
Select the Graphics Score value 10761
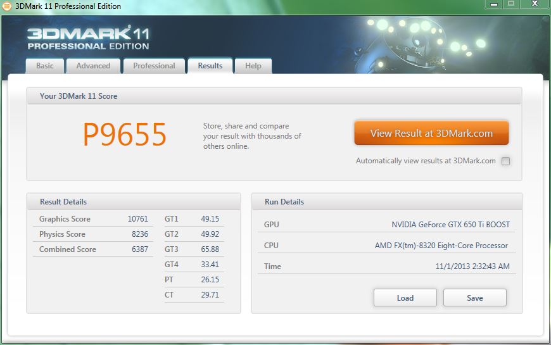point(138,219)
